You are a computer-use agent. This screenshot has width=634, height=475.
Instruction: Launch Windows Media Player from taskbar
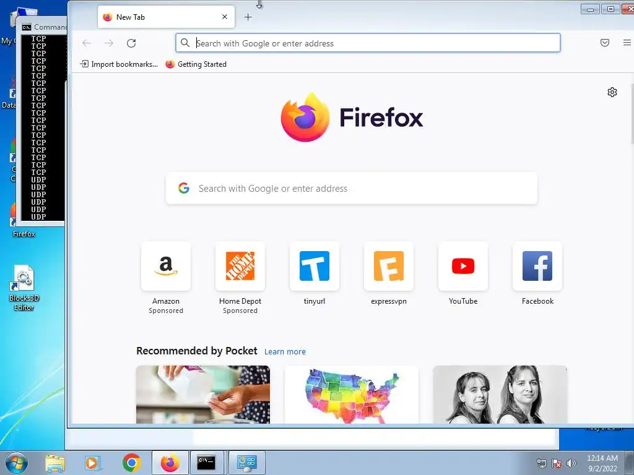coord(92,463)
